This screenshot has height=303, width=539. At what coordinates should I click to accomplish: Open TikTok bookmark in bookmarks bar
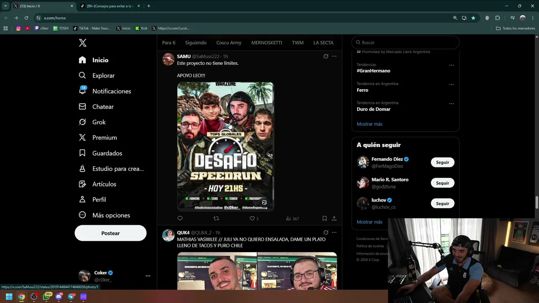tap(91, 28)
